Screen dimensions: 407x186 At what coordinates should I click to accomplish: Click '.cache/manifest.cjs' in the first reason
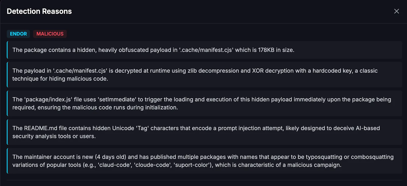[206, 50]
